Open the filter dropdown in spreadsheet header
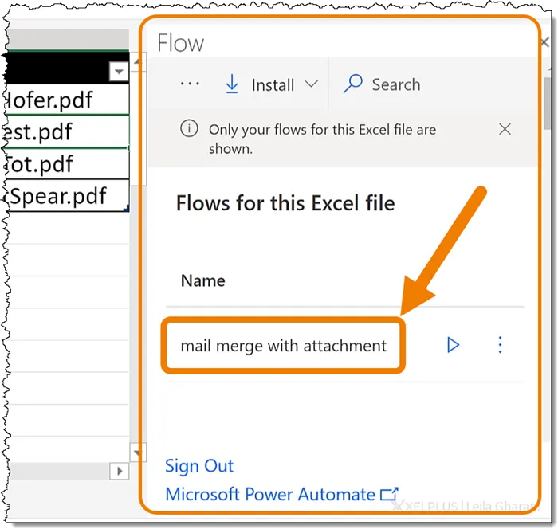 pyautogui.click(x=119, y=72)
